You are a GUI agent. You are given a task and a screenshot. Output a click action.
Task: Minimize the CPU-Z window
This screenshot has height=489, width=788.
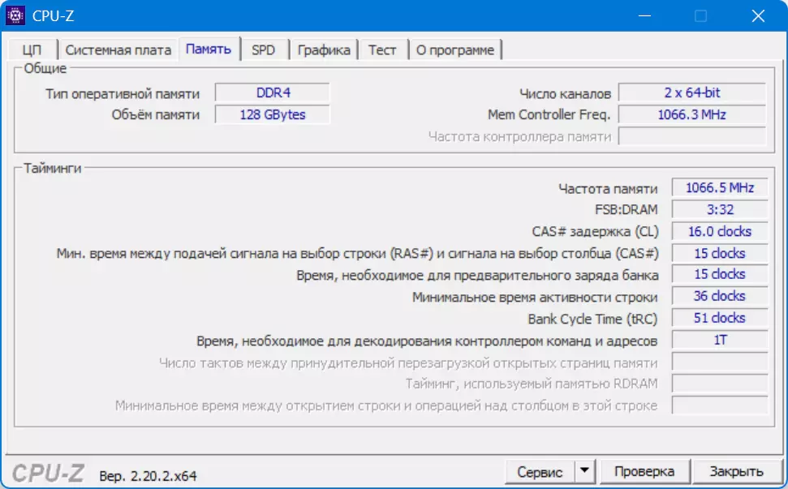pyautogui.click(x=645, y=15)
